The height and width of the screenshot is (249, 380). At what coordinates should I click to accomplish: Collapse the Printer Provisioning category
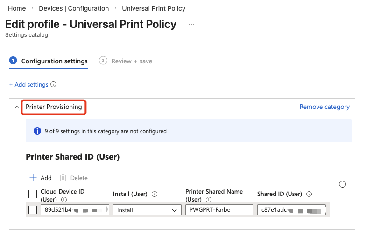[x=17, y=107]
